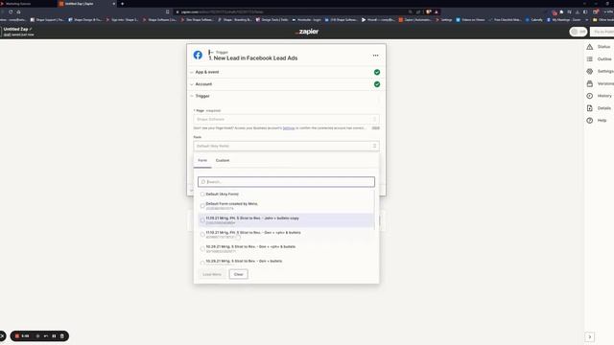This screenshot has width=614, height=345.
Task: Click the pencil icon beside Untitled Zap
Action: [x=31, y=29]
